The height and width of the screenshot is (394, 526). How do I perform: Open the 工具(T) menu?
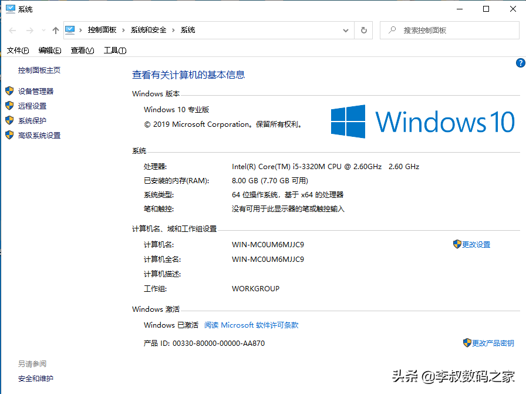(114, 50)
